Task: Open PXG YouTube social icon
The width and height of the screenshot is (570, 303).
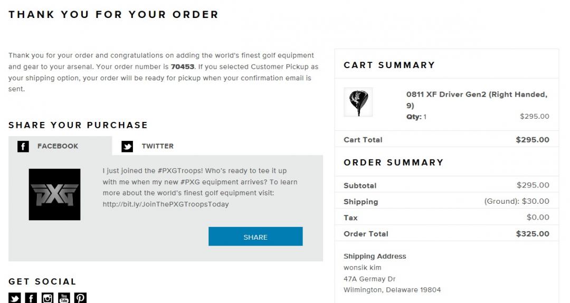Action: point(64,298)
